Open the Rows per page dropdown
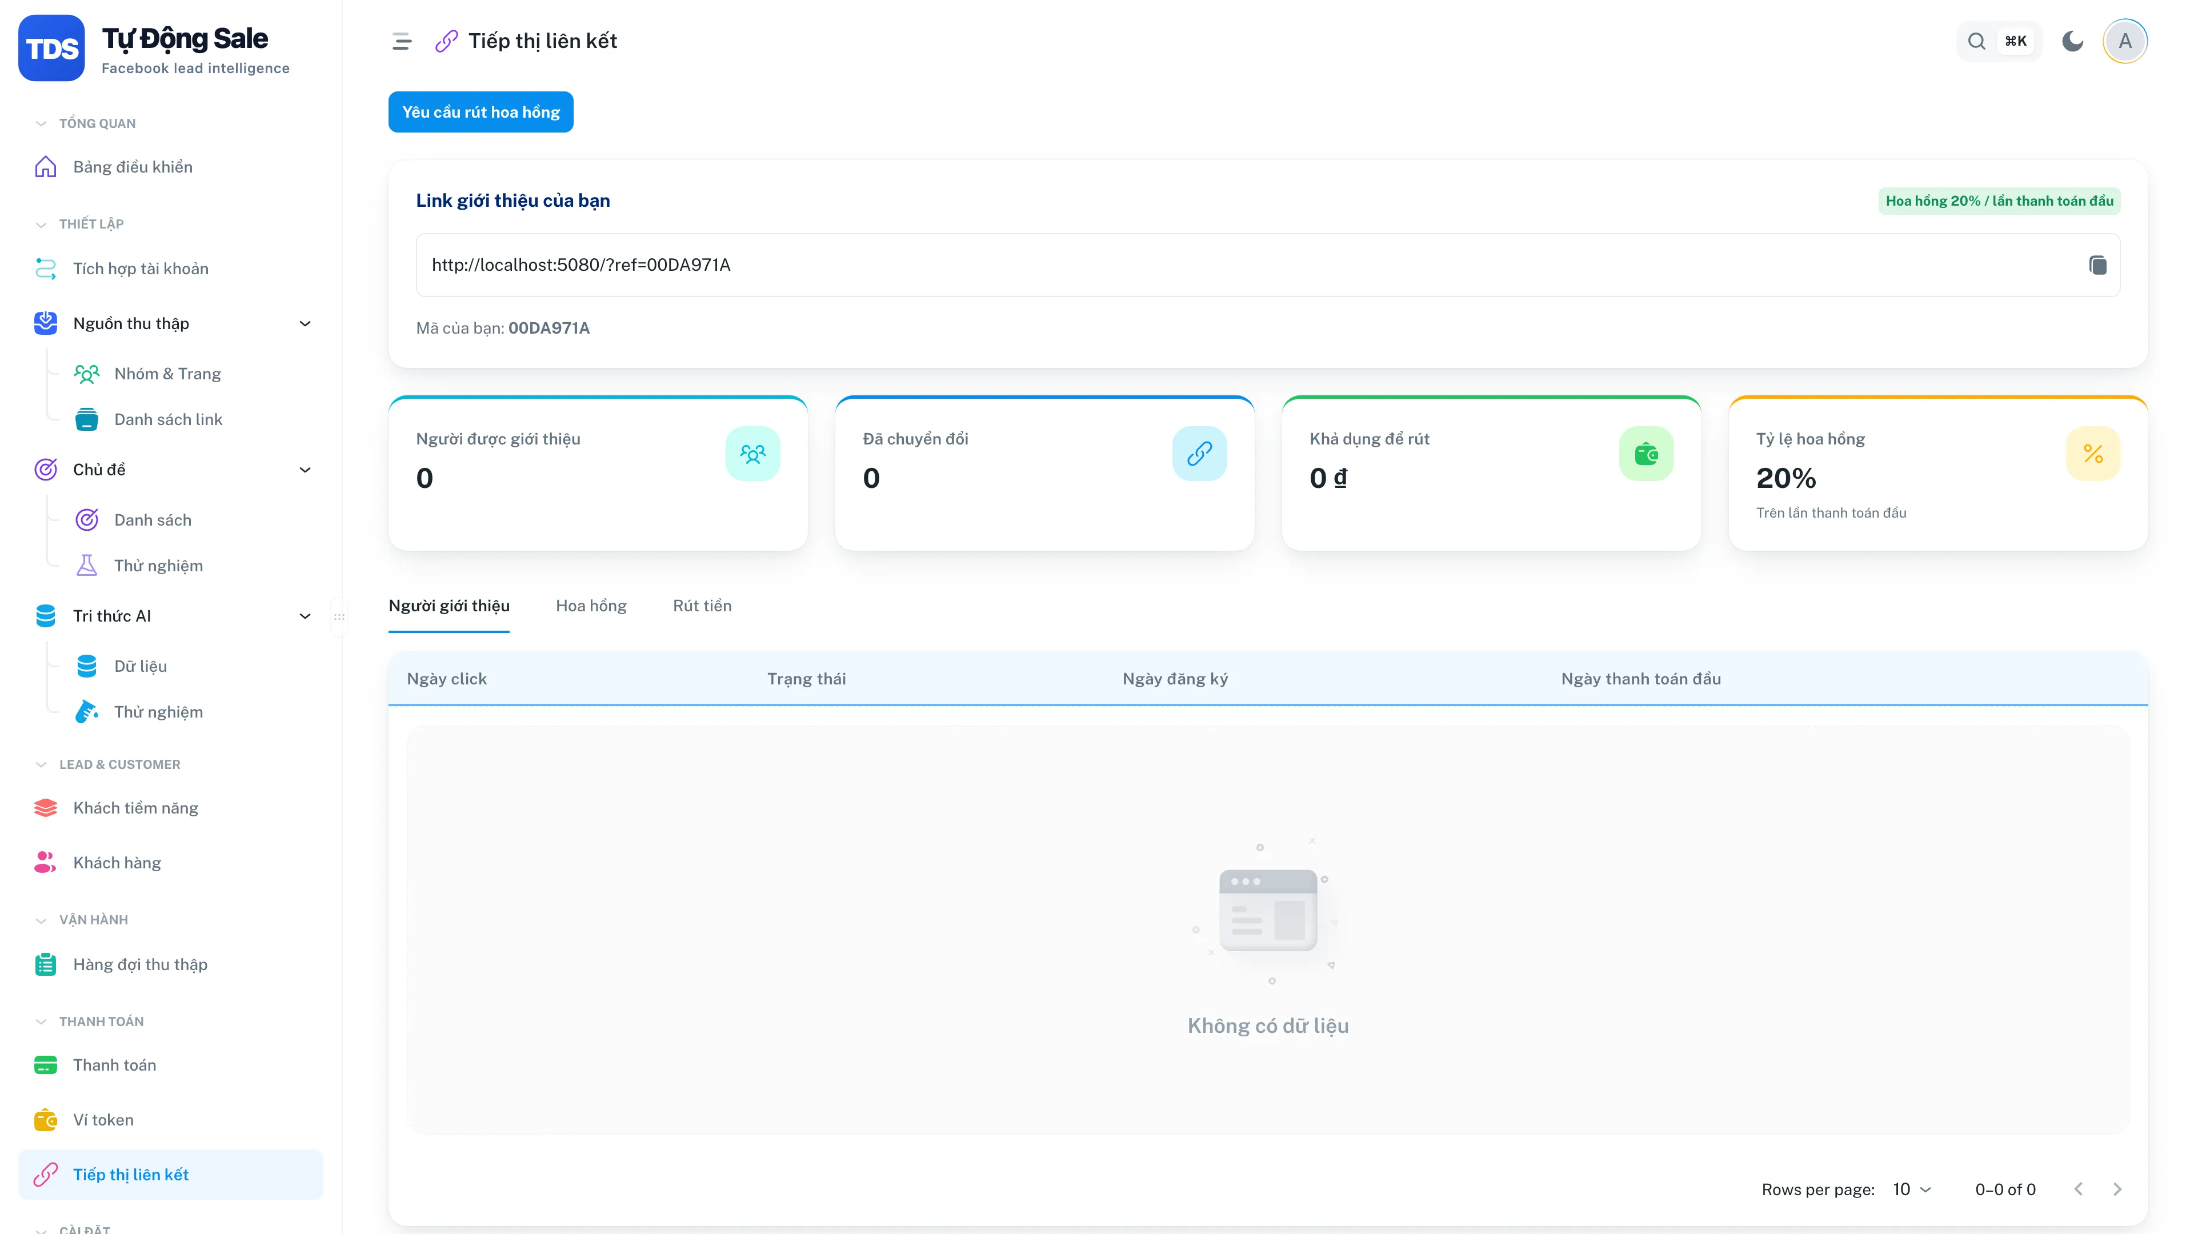Screen dimensions: 2194x1234 (1911, 1189)
